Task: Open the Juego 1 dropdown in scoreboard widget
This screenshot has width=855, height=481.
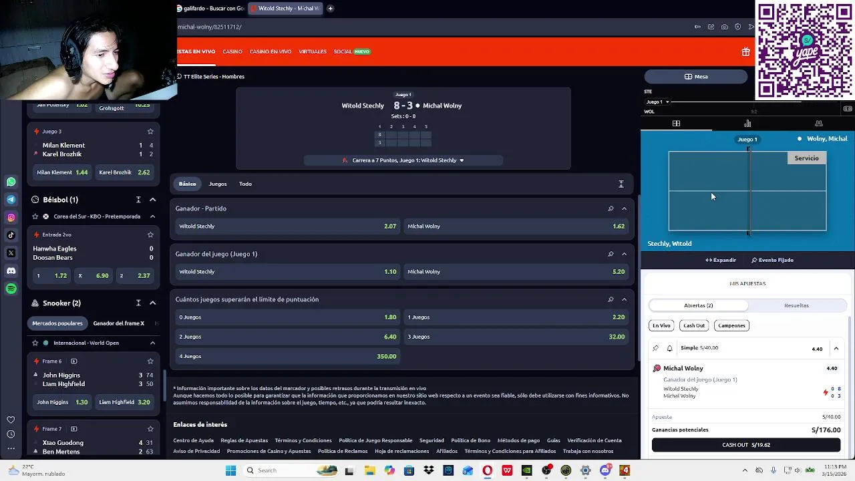Action: pyautogui.click(x=657, y=102)
